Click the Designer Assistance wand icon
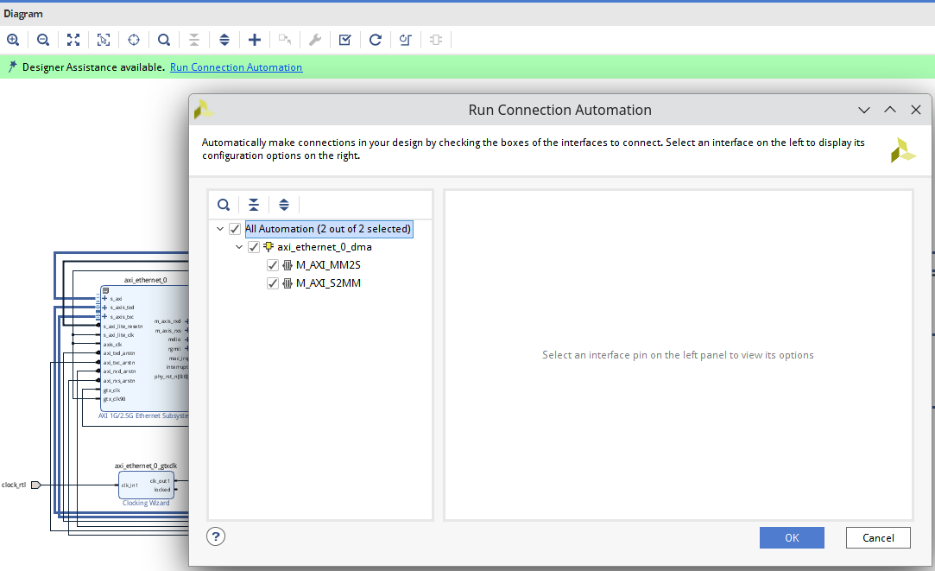935x571 pixels. pos(13,67)
